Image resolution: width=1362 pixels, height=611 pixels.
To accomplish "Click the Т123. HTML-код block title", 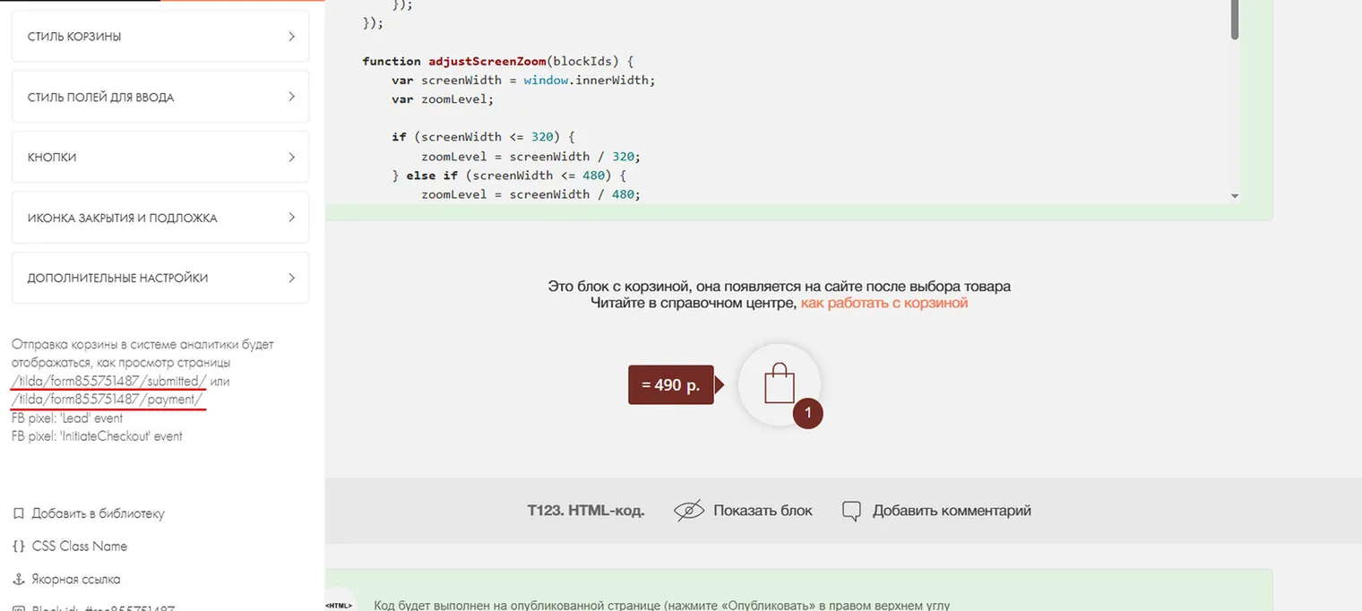I will click(x=586, y=511).
